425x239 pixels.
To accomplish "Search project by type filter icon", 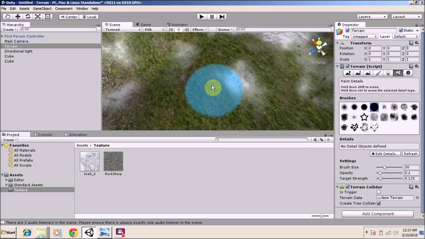I will pyautogui.click(x=315, y=140).
